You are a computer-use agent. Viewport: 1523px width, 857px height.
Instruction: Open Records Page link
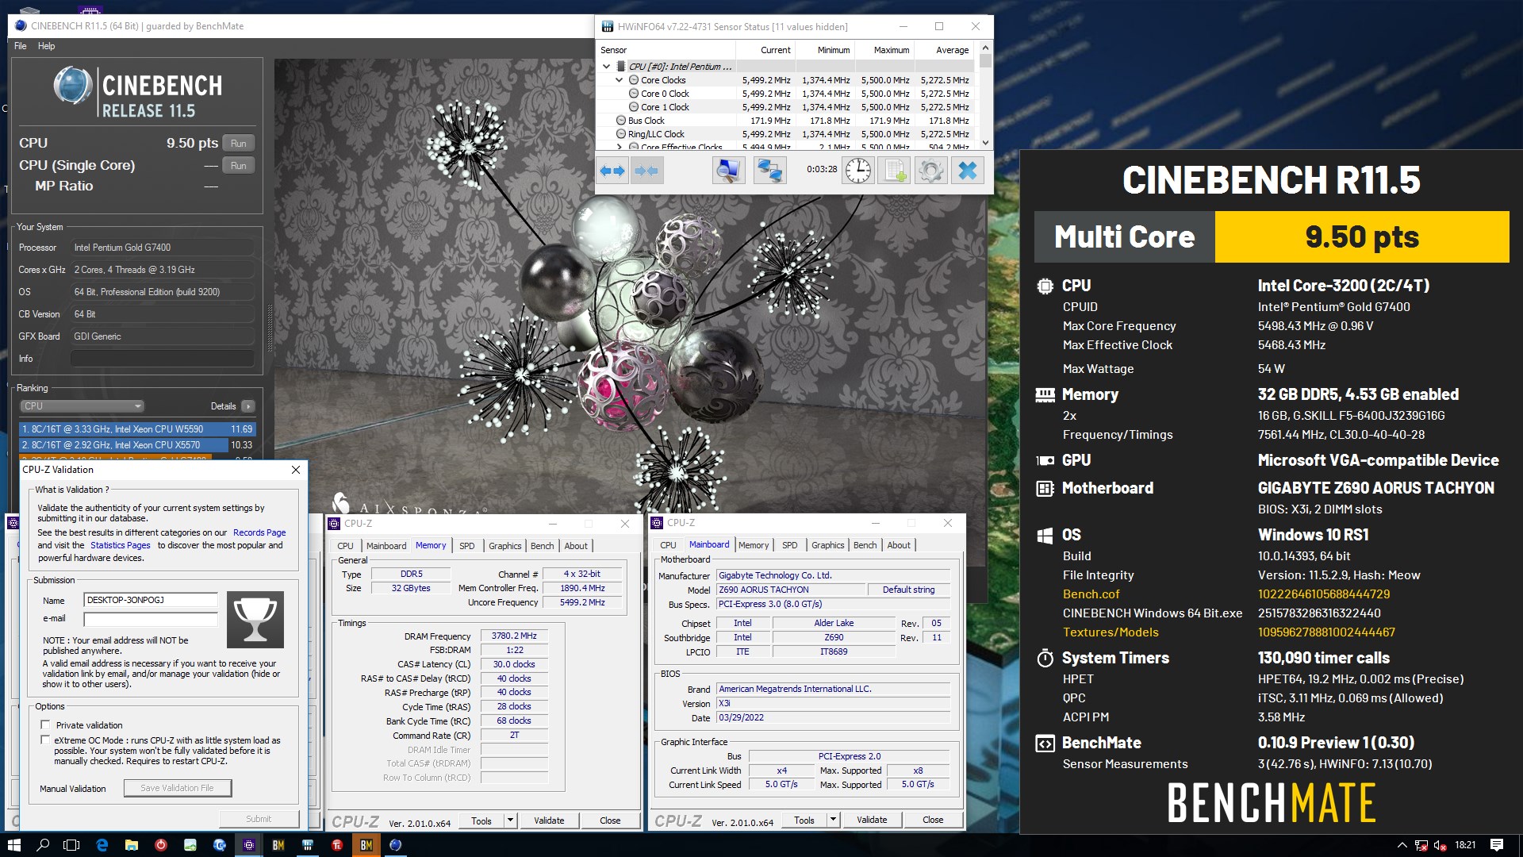pos(259,533)
